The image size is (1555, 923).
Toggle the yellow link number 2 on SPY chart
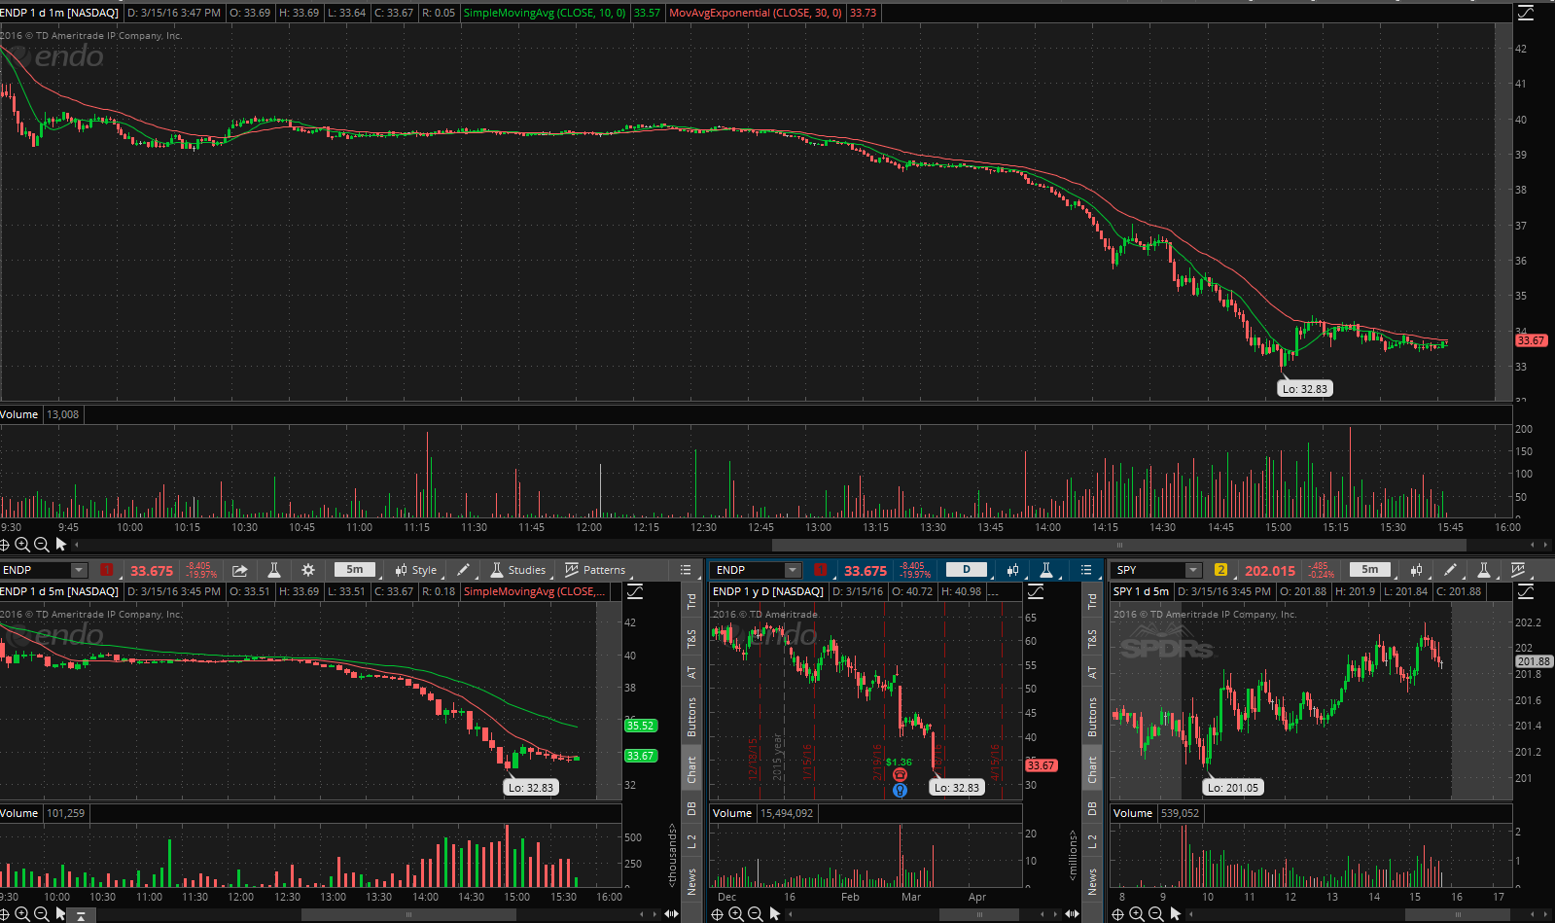click(x=1220, y=570)
